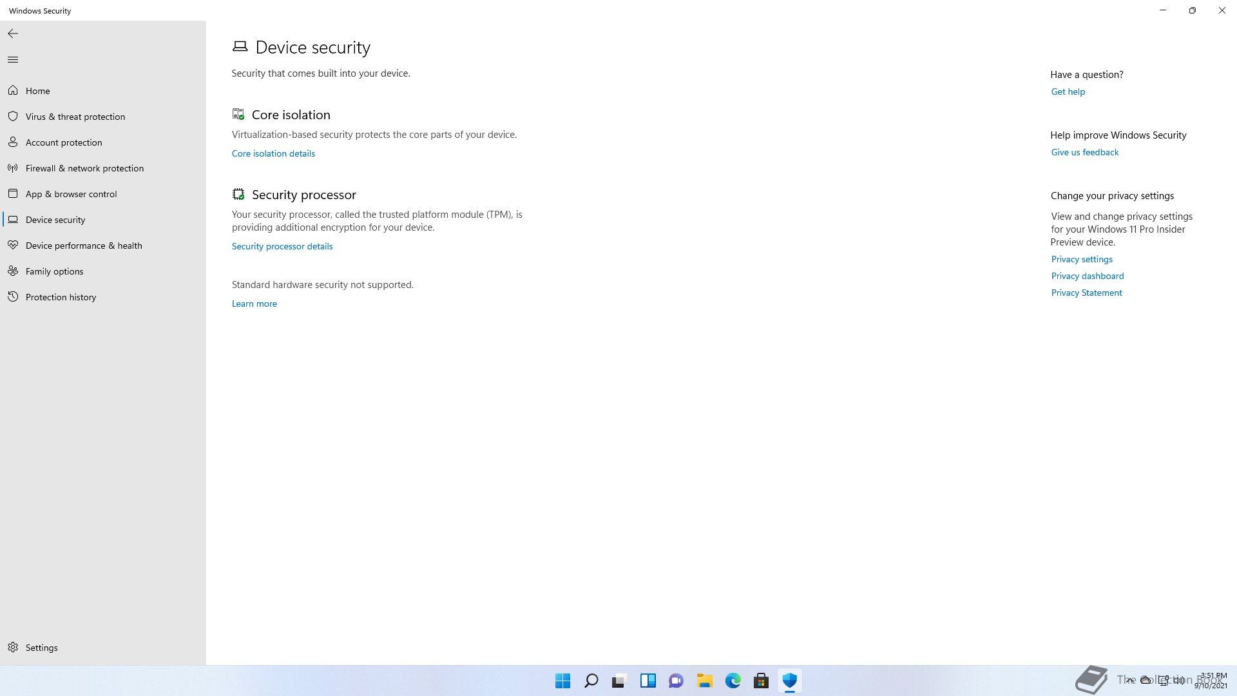1237x696 pixels.
Task: Launch Microsoft Edge from taskbar
Action: coord(733,681)
